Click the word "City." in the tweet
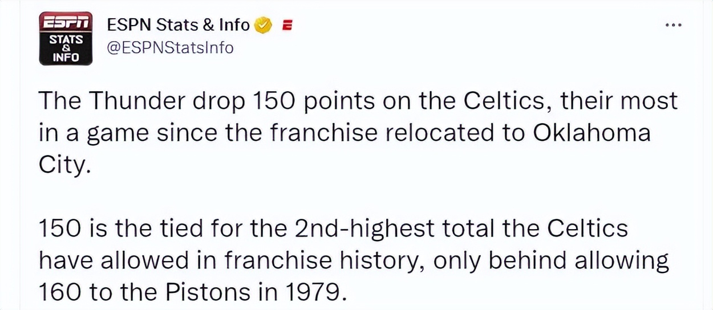The width and height of the screenshot is (713, 310). (64, 165)
